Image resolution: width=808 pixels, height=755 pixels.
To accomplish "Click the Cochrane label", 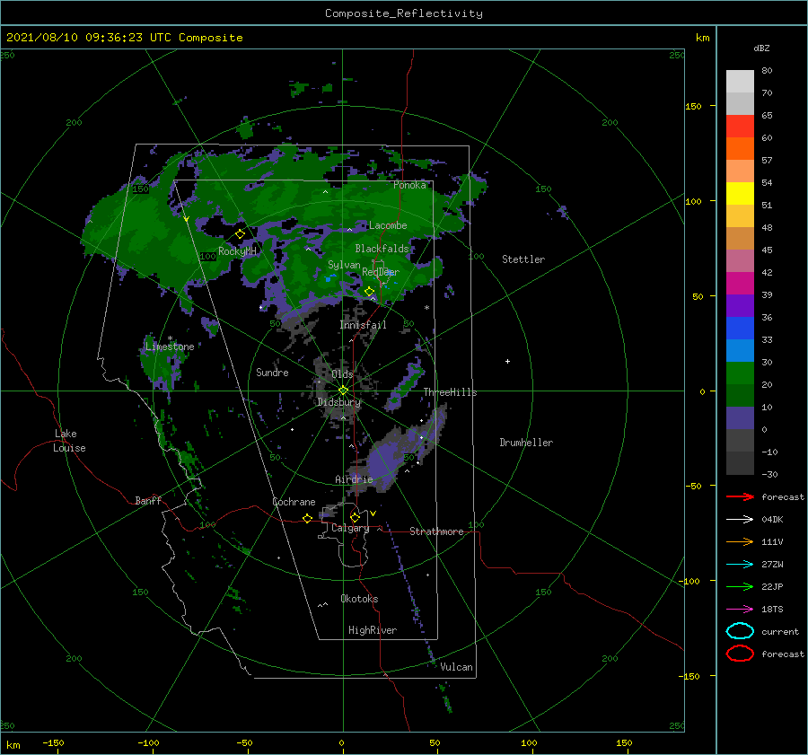I will pos(294,502).
